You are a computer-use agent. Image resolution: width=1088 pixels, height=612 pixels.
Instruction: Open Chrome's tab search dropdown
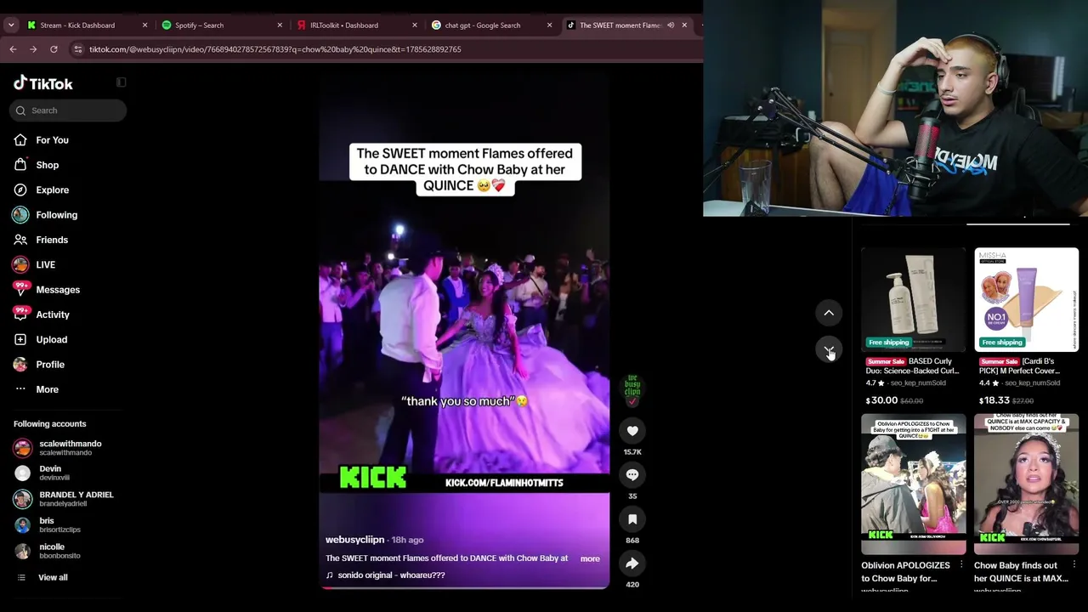11,25
